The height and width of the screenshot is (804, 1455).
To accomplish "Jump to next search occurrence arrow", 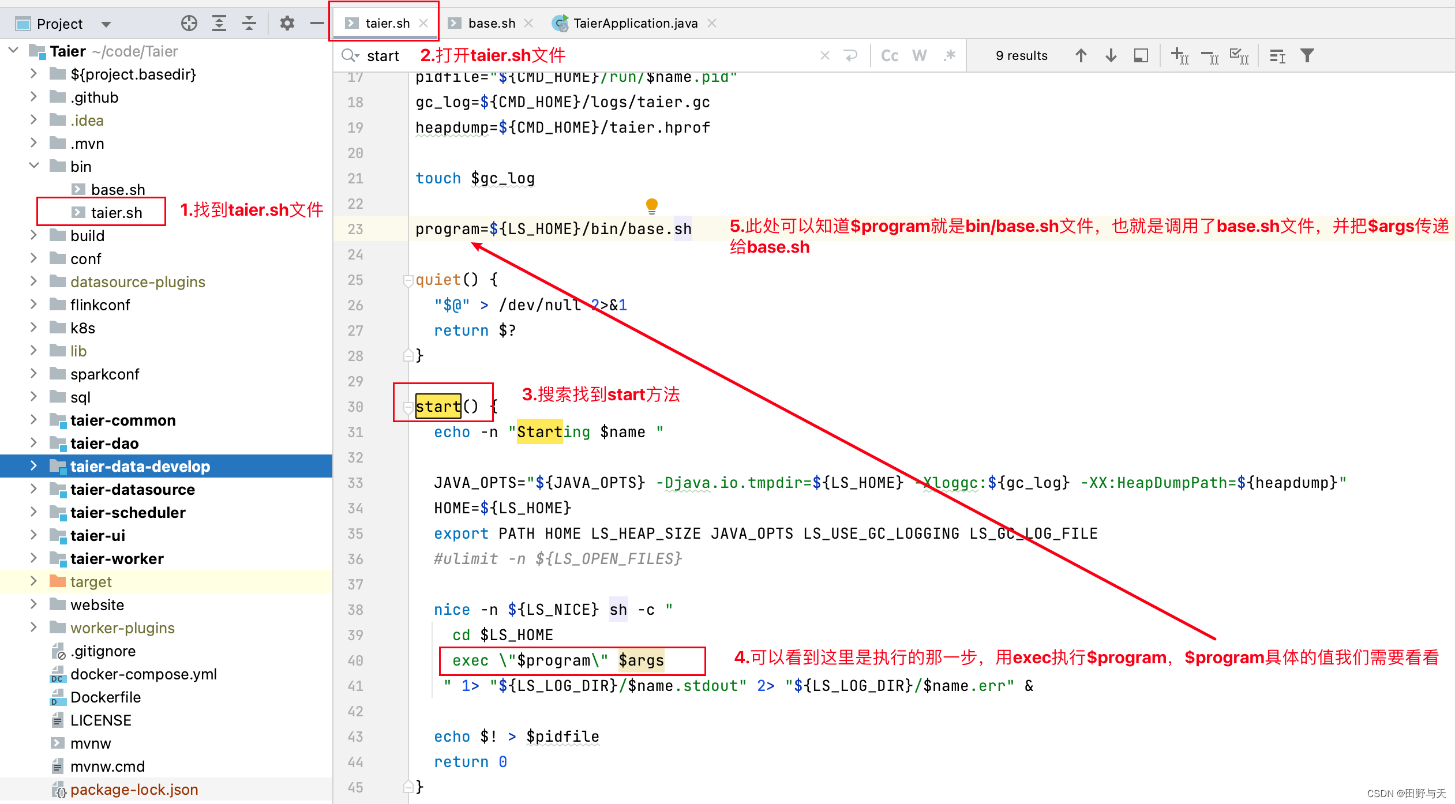I will (1111, 55).
